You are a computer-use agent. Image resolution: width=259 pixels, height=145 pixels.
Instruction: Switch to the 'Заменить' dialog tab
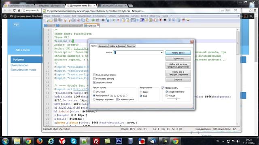103,46
